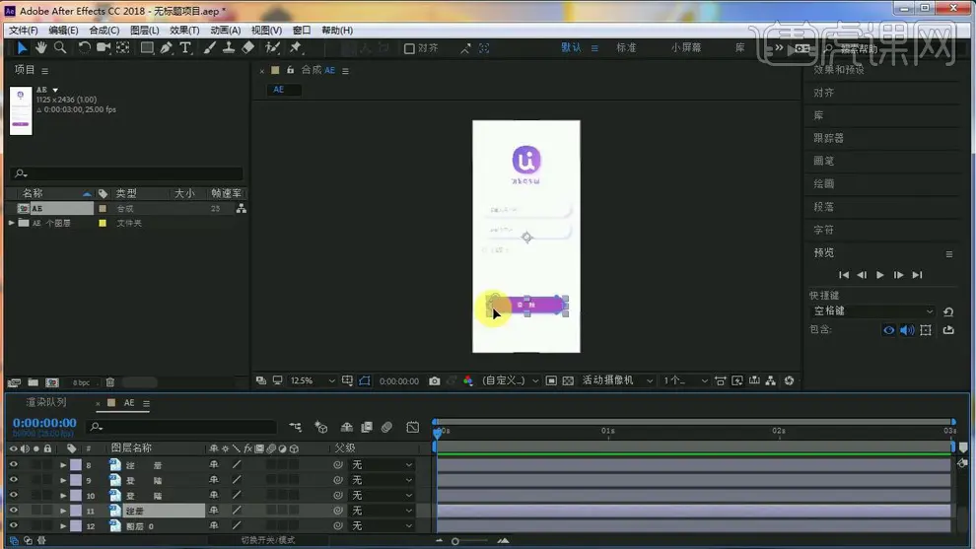
Task: Click the Rotation tool icon
Action: (x=85, y=47)
